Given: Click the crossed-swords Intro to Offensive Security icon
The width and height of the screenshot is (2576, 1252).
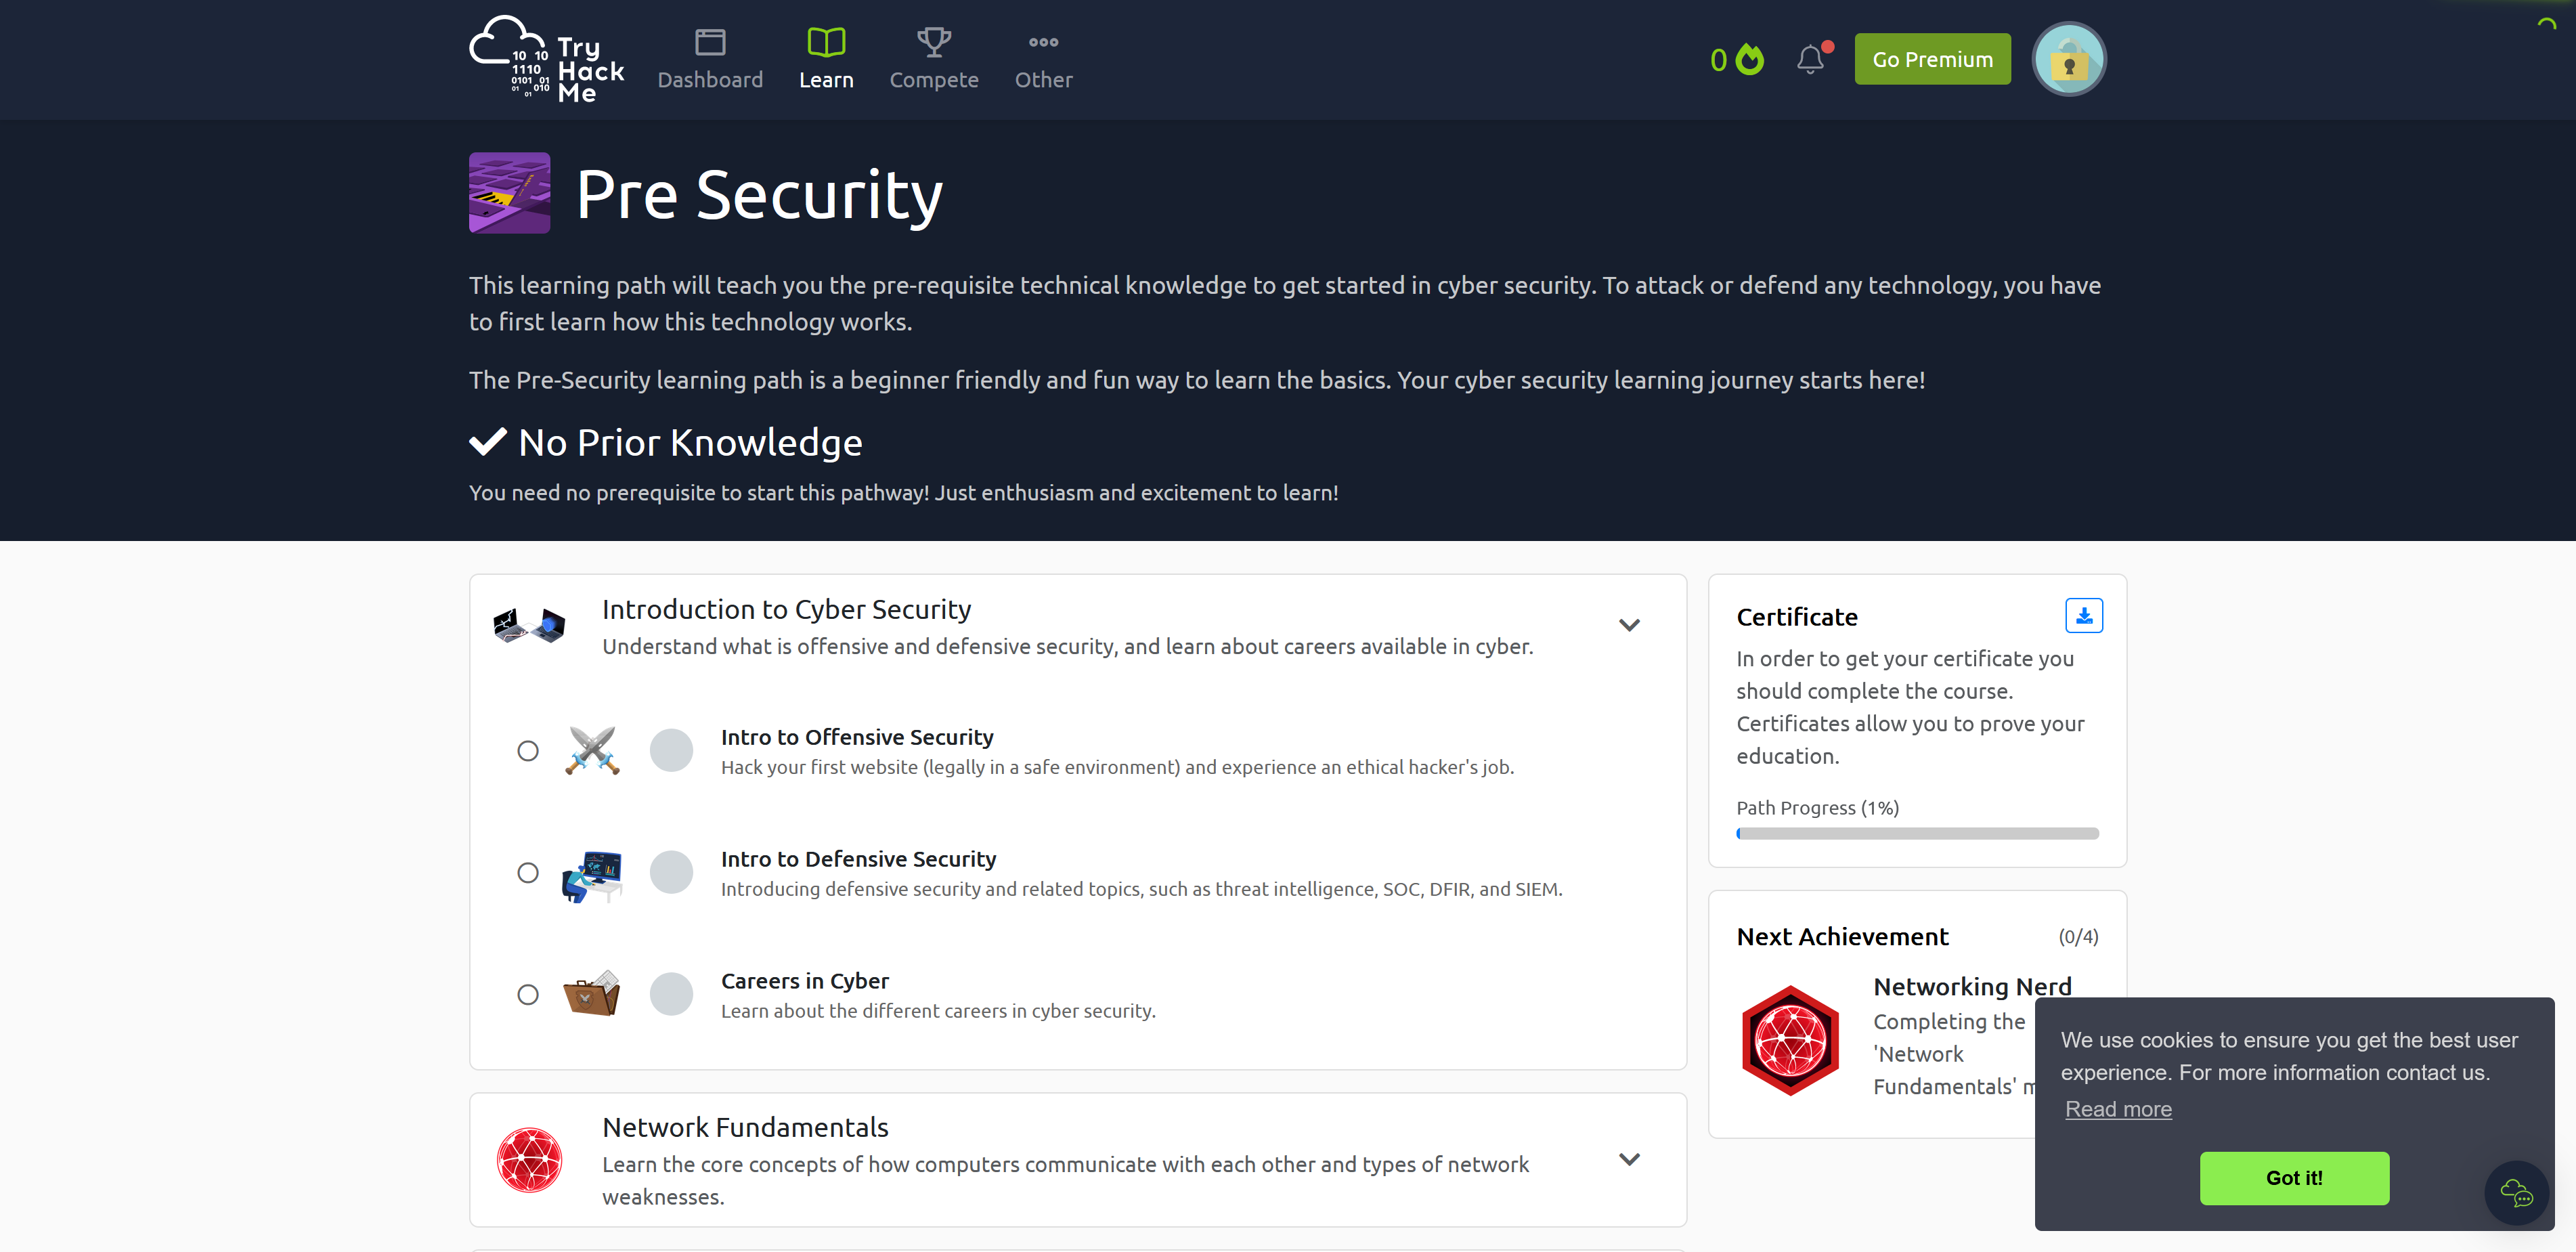Looking at the screenshot, I should 592,750.
